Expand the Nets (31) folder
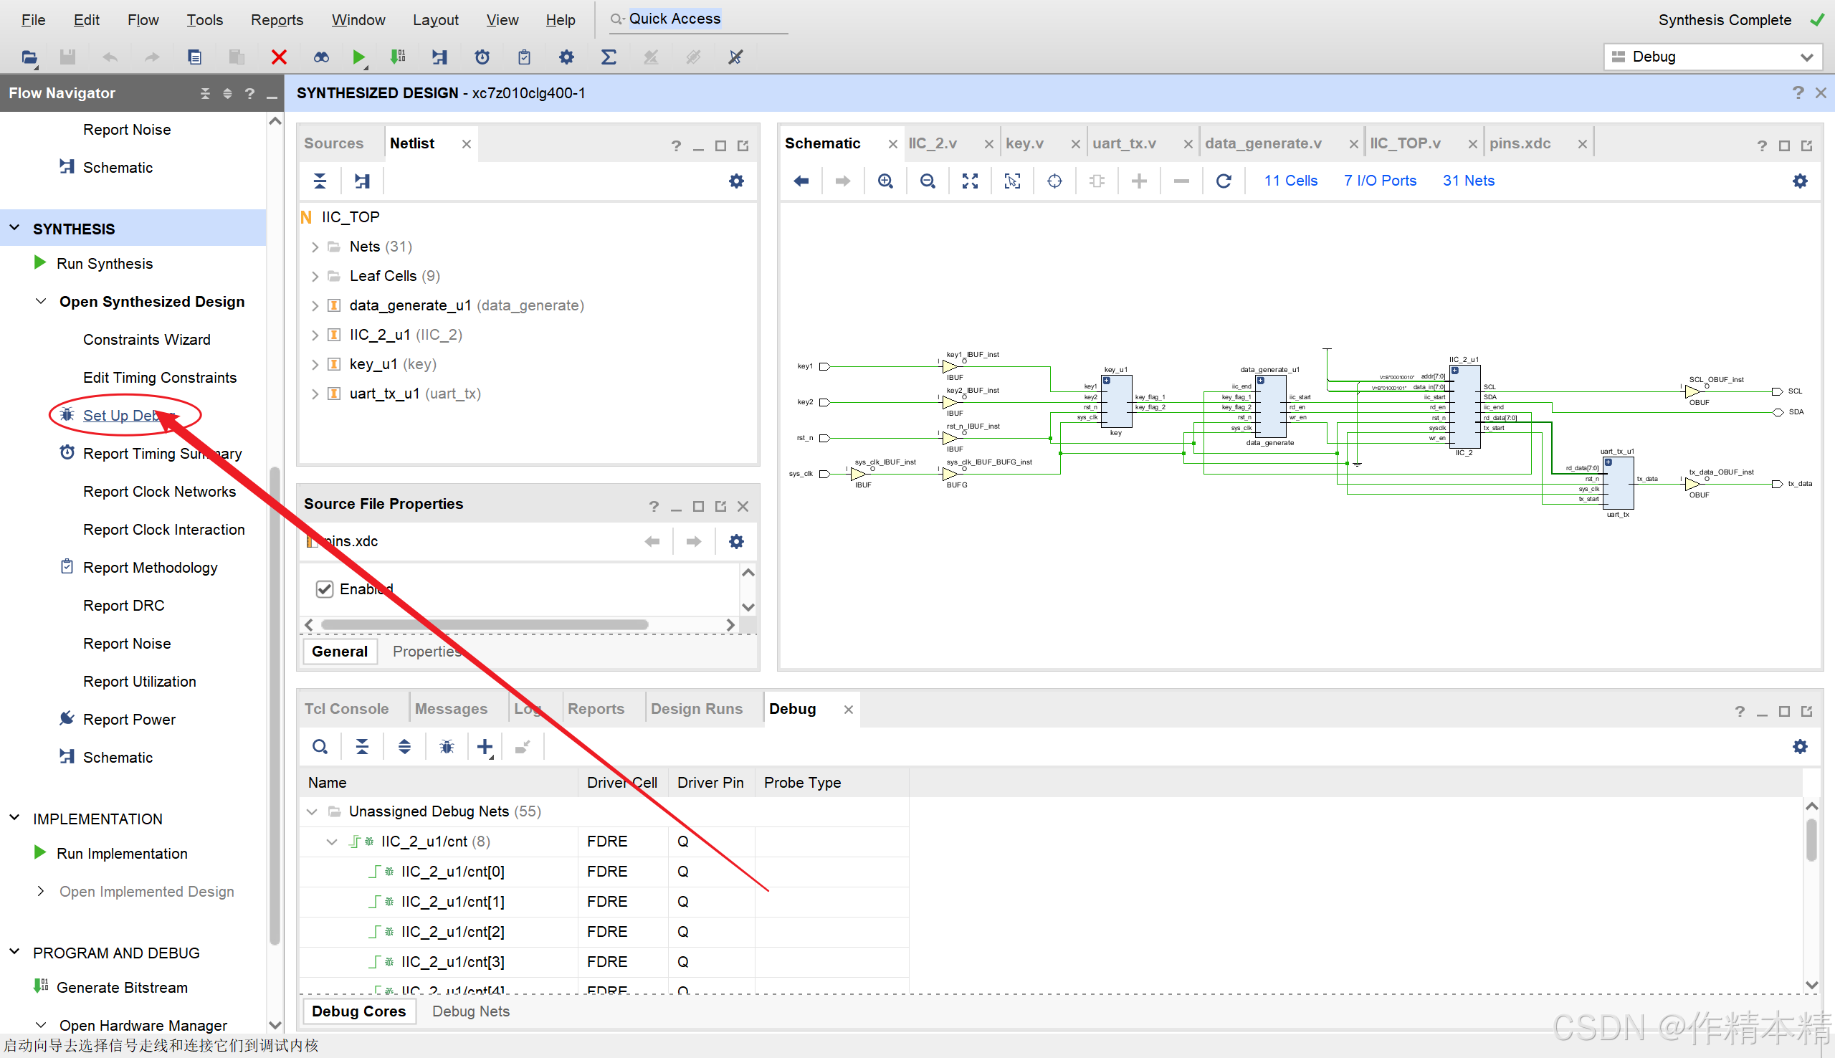Viewport: 1835px width, 1058px height. click(315, 247)
